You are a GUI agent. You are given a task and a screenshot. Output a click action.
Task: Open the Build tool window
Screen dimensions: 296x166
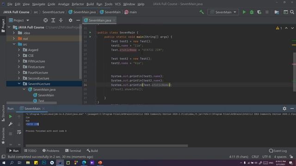[92, 151]
